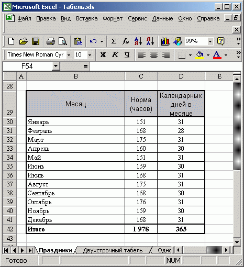Open the Chart Wizard icon
This screenshot has height=267, width=244.
(x=165, y=41)
